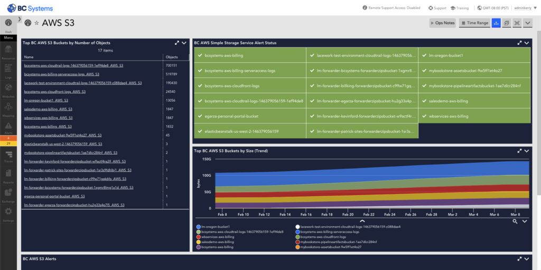The image size is (541, 270).
Task: Open Traces from the sidebar
Action: (x=8, y=156)
